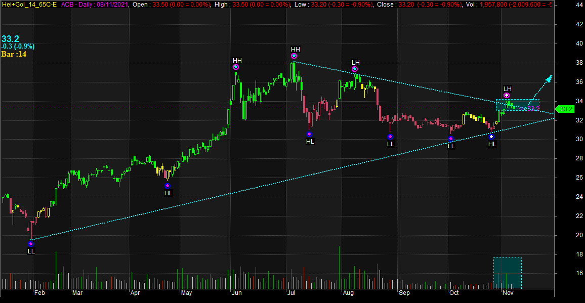
Task: Click the Sep label on the time axis
Action: coord(403,292)
